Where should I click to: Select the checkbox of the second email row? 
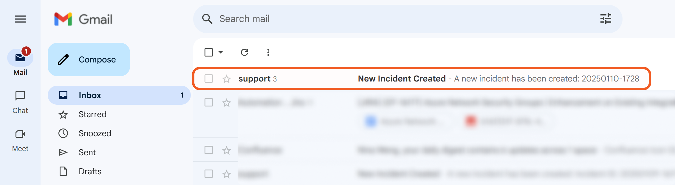point(209,102)
